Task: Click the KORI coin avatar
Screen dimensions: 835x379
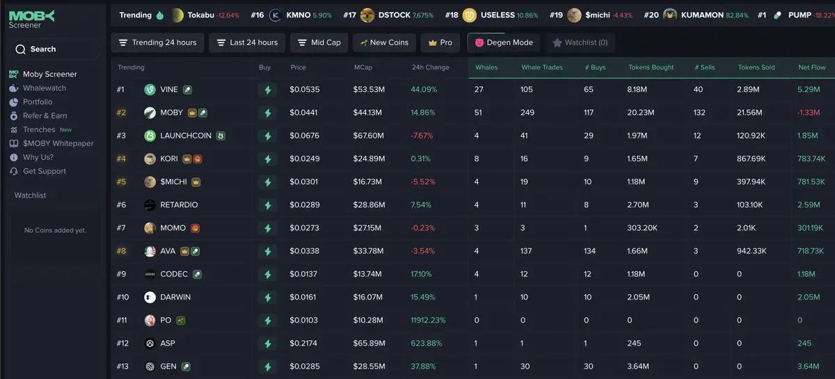Action: point(150,159)
